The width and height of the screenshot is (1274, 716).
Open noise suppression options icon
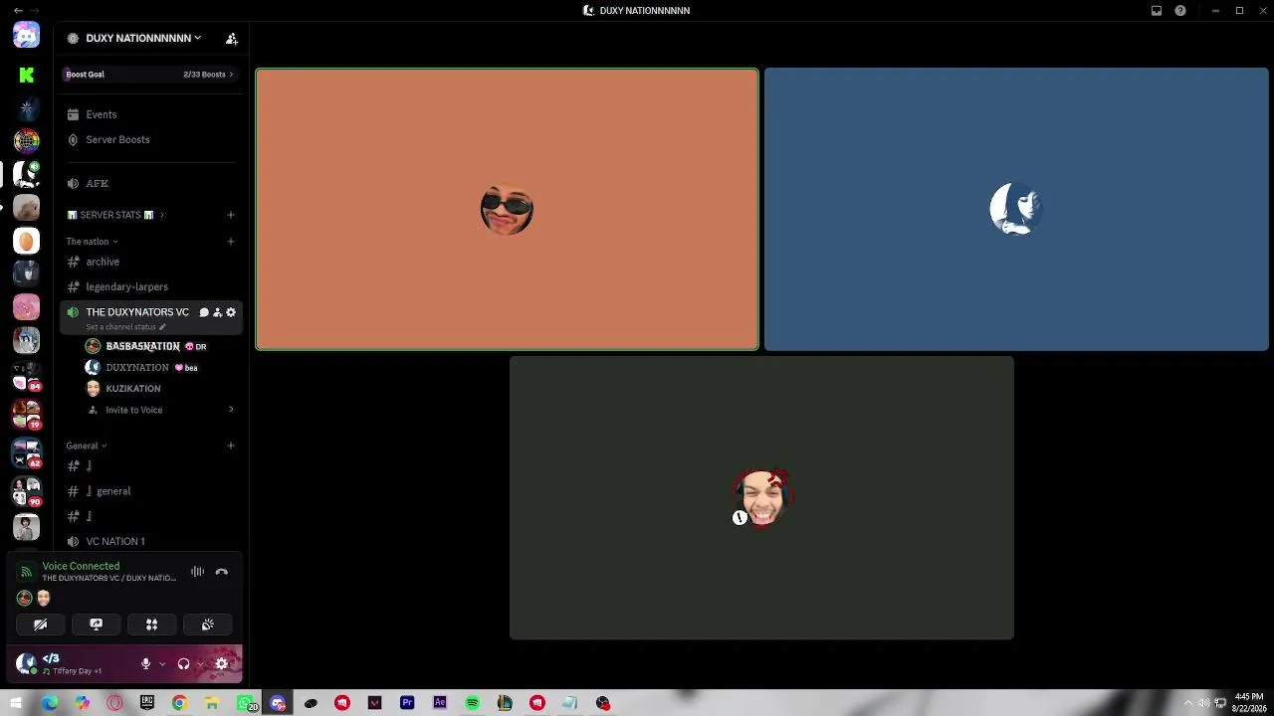tap(197, 572)
